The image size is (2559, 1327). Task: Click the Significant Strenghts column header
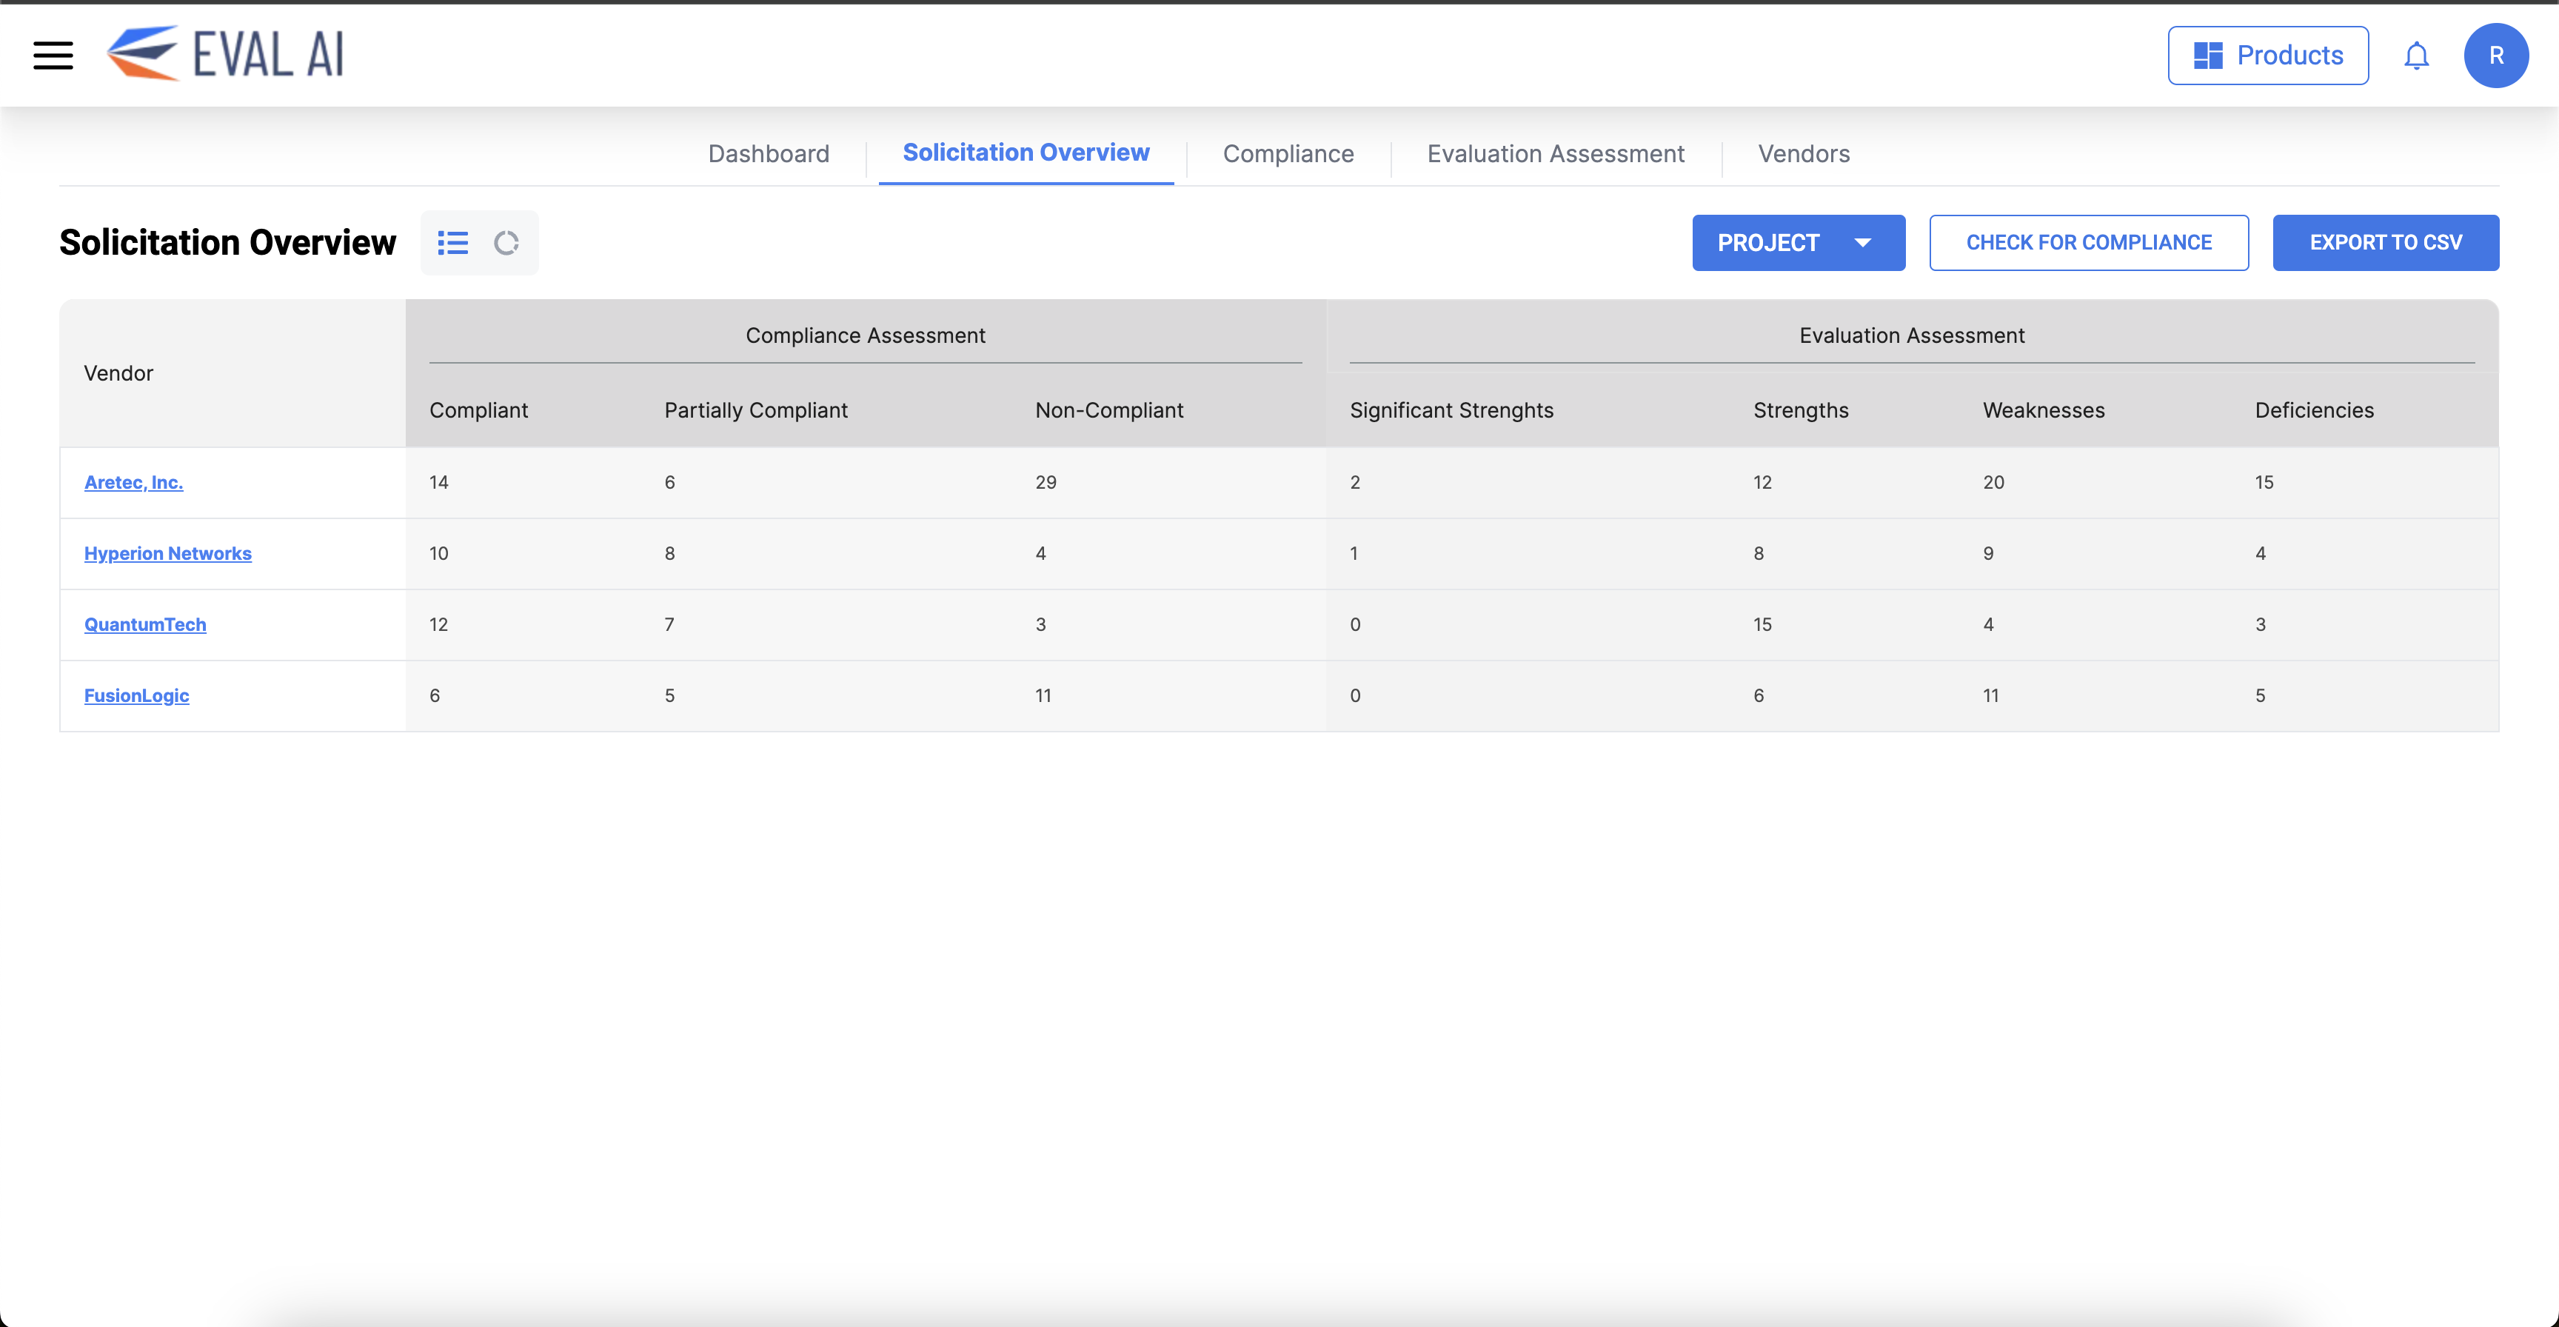point(1451,410)
